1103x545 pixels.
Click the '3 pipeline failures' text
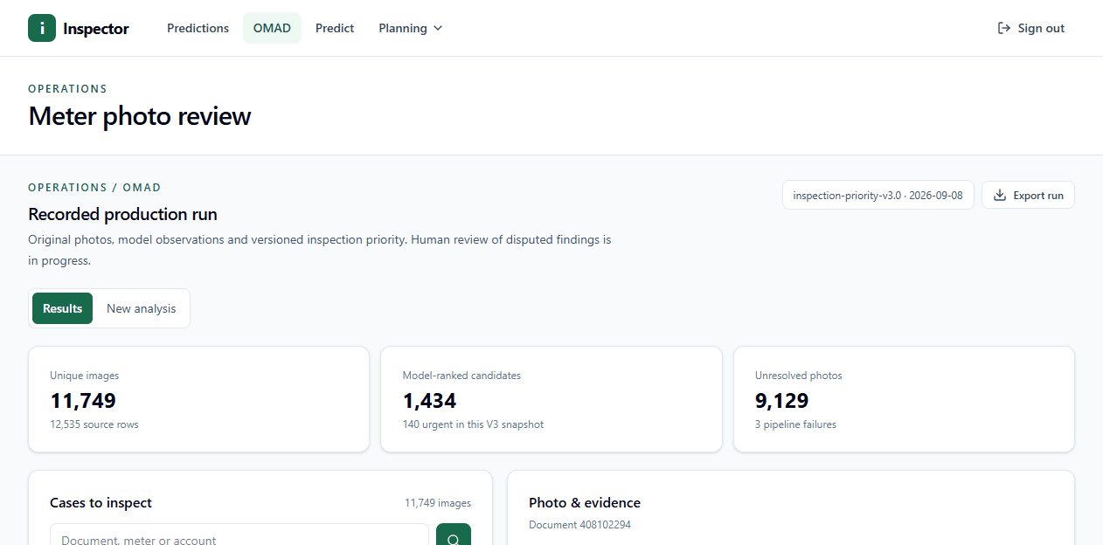pyautogui.click(x=795, y=424)
